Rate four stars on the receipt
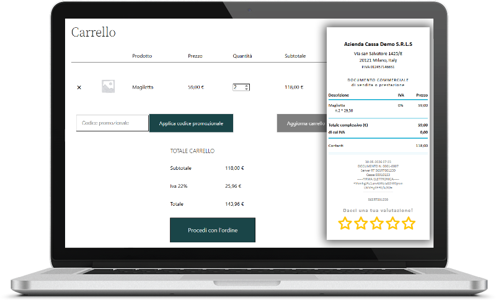Viewport: 496px width, 300px height. (392, 223)
